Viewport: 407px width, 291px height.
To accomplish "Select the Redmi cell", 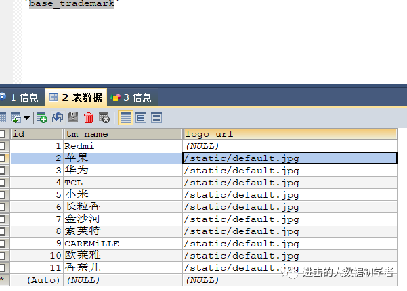I will pyautogui.click(x=123, y=146).
